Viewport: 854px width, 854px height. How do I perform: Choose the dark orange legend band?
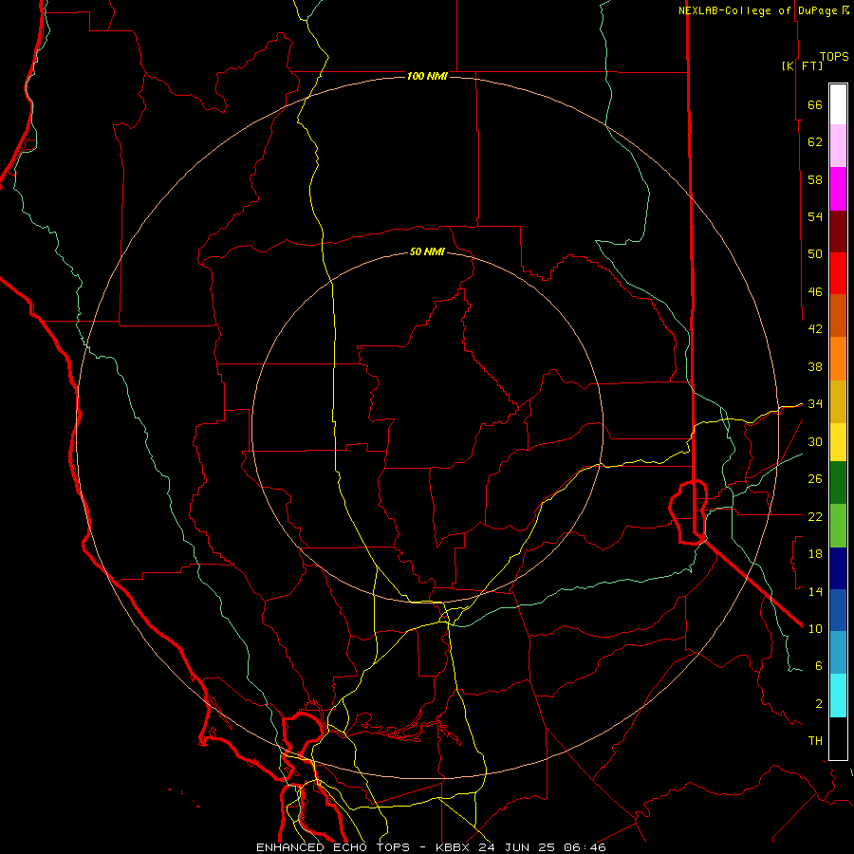click(838, 315)
